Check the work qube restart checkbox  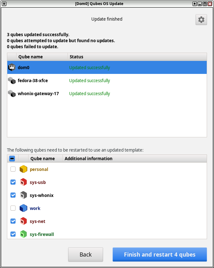click(x=13, y=208)
